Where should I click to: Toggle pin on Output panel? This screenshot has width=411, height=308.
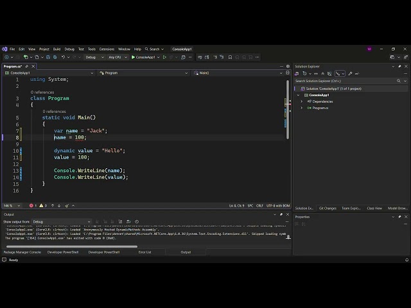(x=281, y=214)
